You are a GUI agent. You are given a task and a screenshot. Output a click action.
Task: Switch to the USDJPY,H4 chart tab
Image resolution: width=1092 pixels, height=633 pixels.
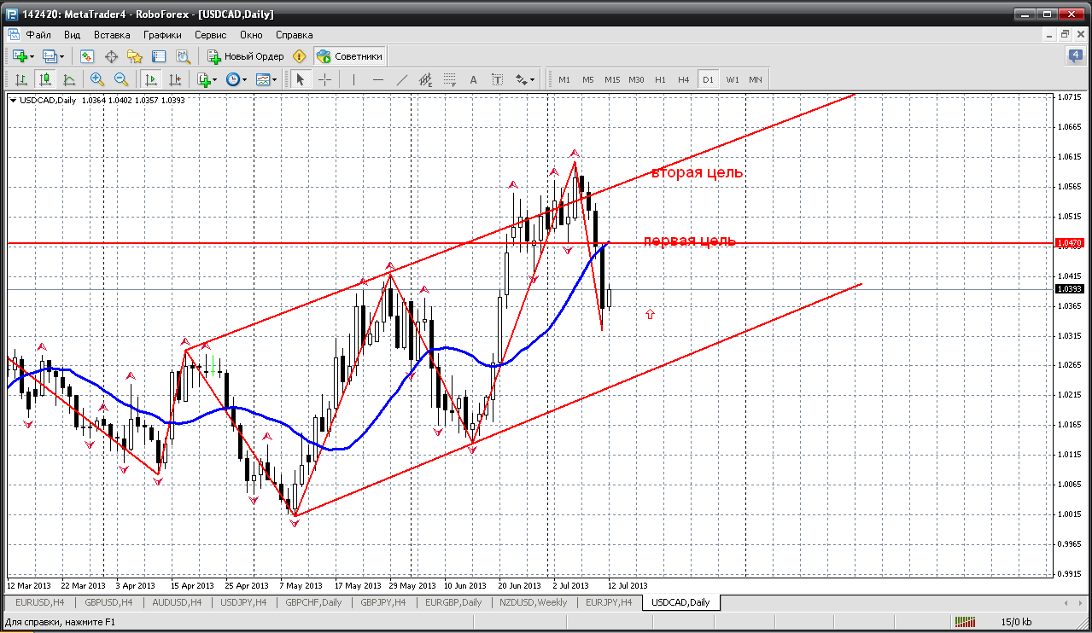pos(243,602)
